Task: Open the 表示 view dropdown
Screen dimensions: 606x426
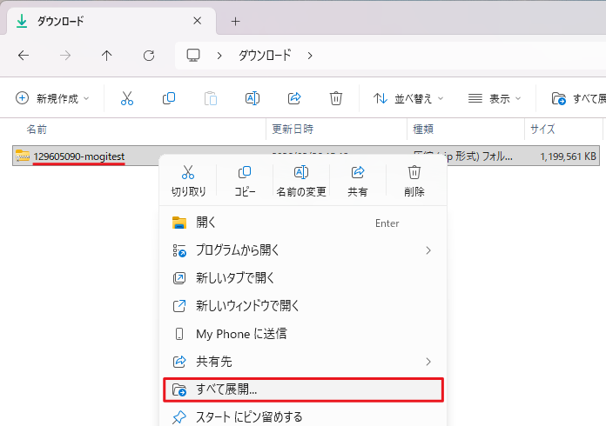Action: pos(495,98)
